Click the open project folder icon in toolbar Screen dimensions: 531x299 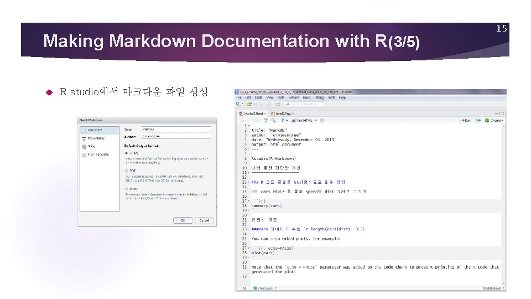pos(249,104)
